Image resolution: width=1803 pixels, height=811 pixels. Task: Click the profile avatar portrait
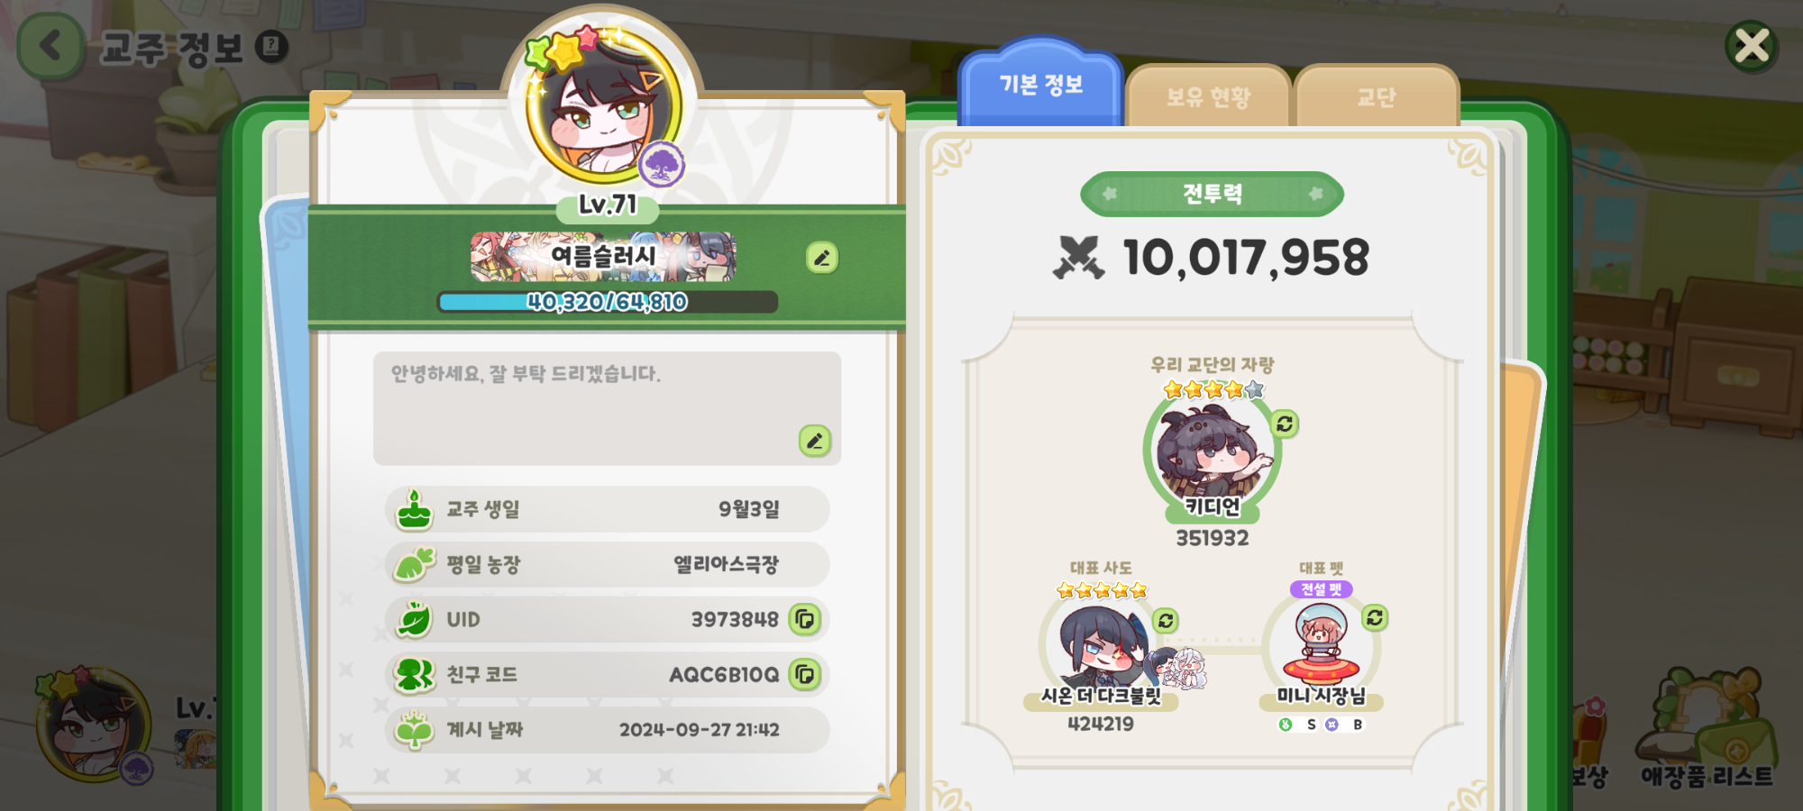tap(602, 105)
